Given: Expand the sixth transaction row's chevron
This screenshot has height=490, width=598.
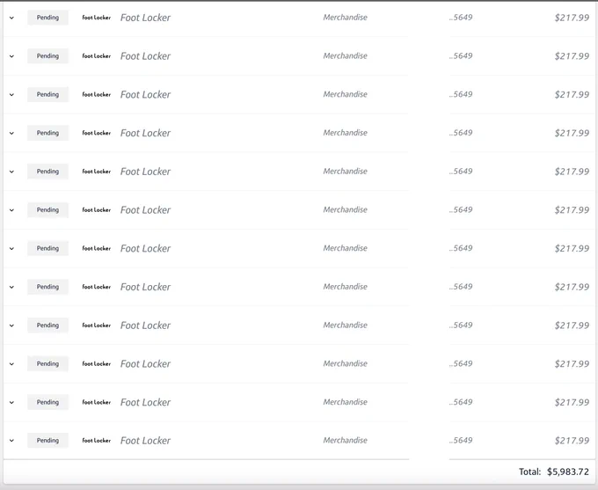Looking at the screenshot, I should 11,210.
